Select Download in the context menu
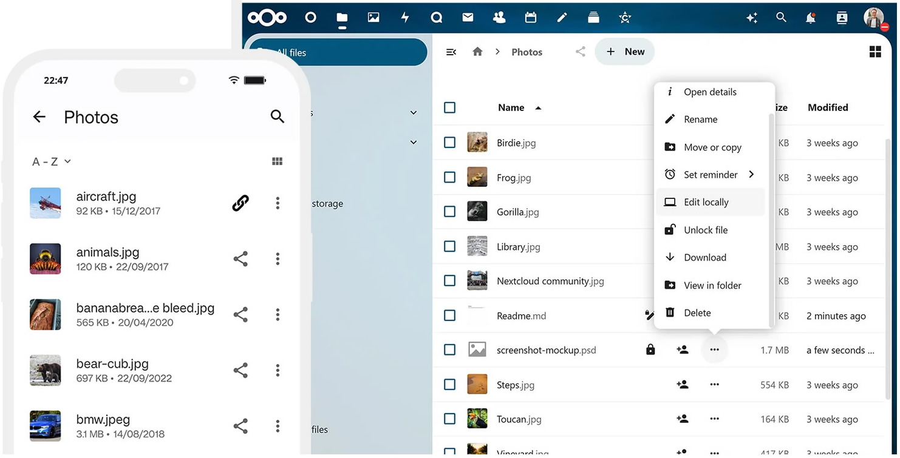 click(x=704, y=257)
